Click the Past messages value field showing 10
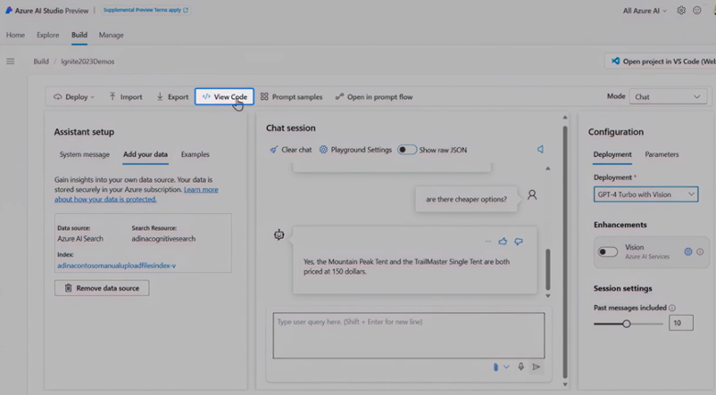The image size is (716, 395). point(681,322)
